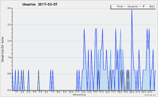Click the 0.8 y-axis value

tap(9, 74)
